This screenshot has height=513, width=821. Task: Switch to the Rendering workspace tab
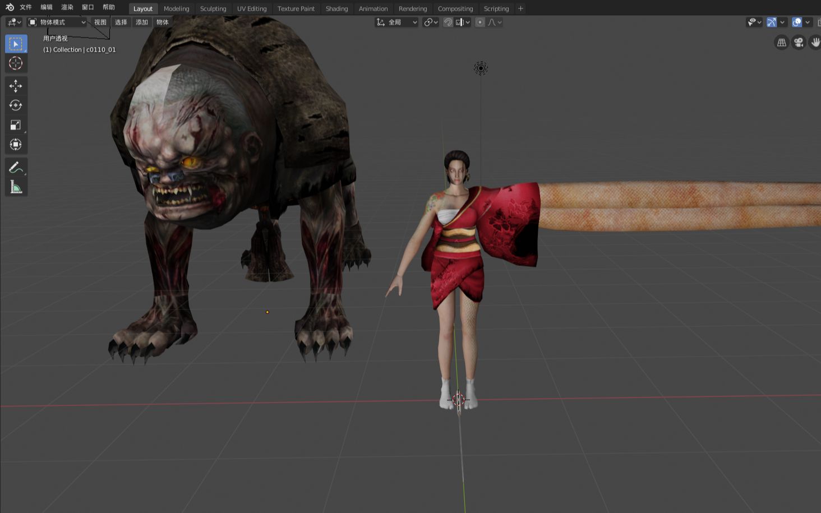(413, 8)
